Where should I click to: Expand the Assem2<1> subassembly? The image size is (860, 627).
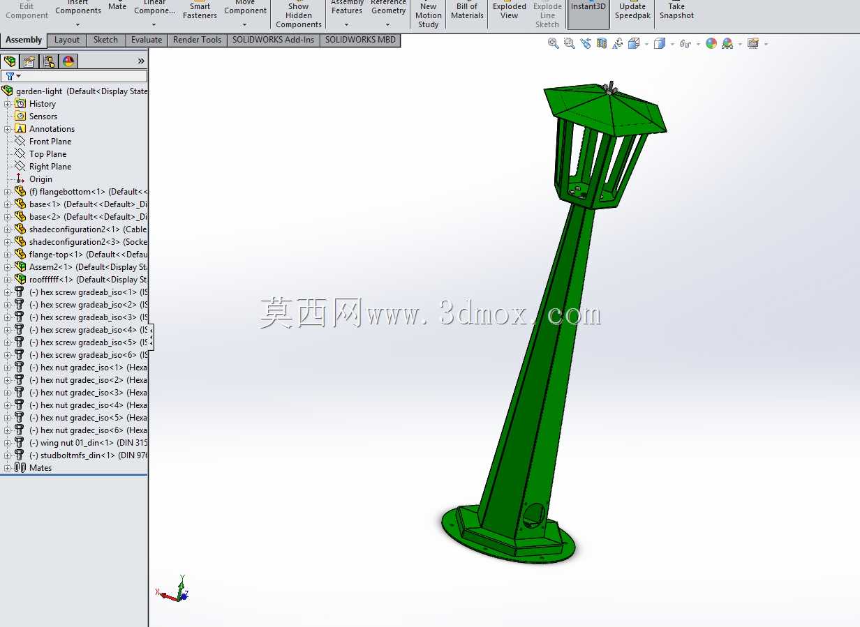click(8, 267)
